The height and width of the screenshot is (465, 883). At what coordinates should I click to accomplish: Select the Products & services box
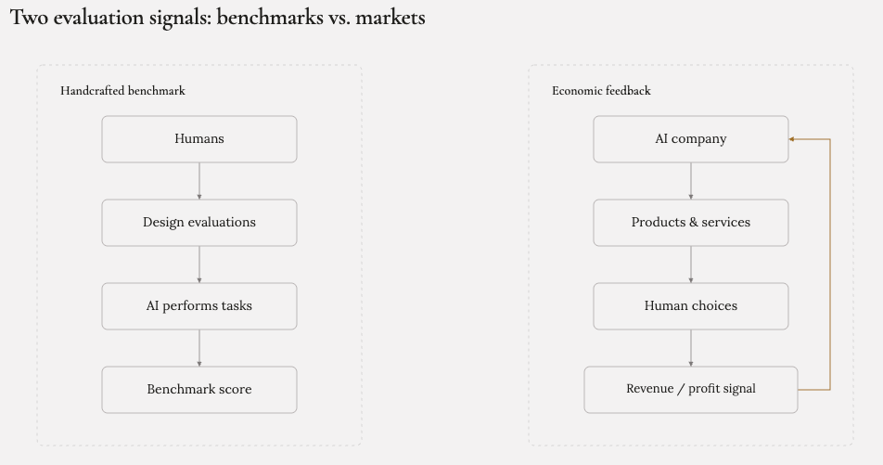pyautogui.click(x=691, y=223)
